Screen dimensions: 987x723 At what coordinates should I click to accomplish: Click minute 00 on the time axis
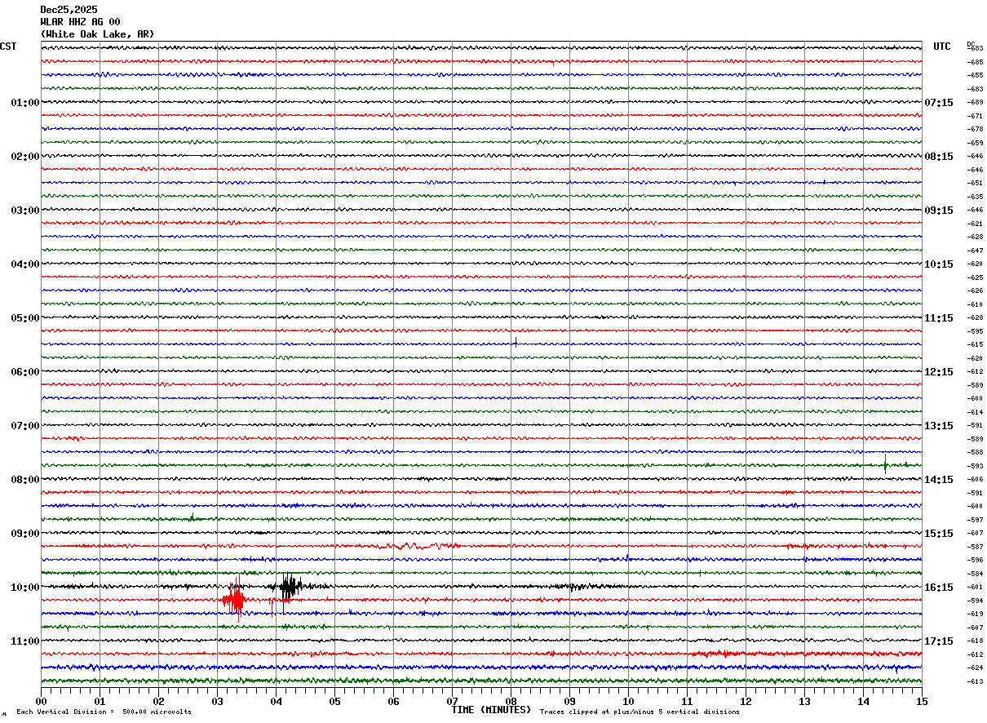point(42,701)
